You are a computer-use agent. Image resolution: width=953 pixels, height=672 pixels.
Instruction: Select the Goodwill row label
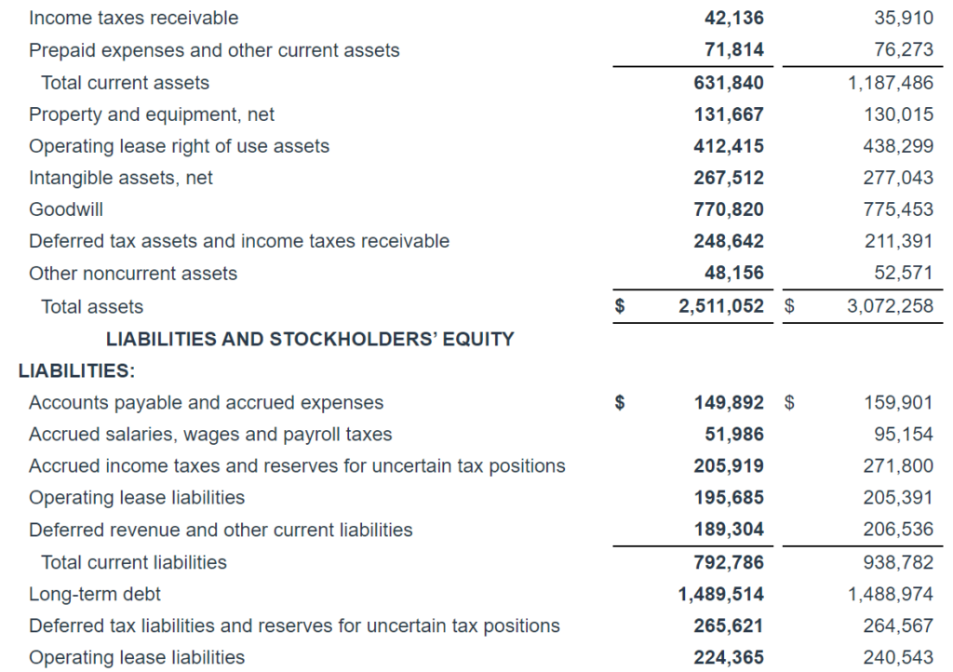point(66,209)
